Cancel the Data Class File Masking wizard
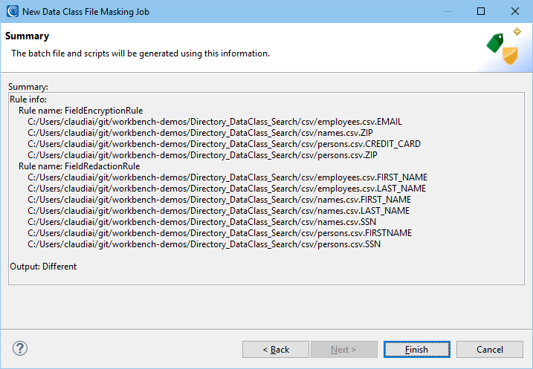This screenshot has height=369, width=533. click(x=489, y=349)
